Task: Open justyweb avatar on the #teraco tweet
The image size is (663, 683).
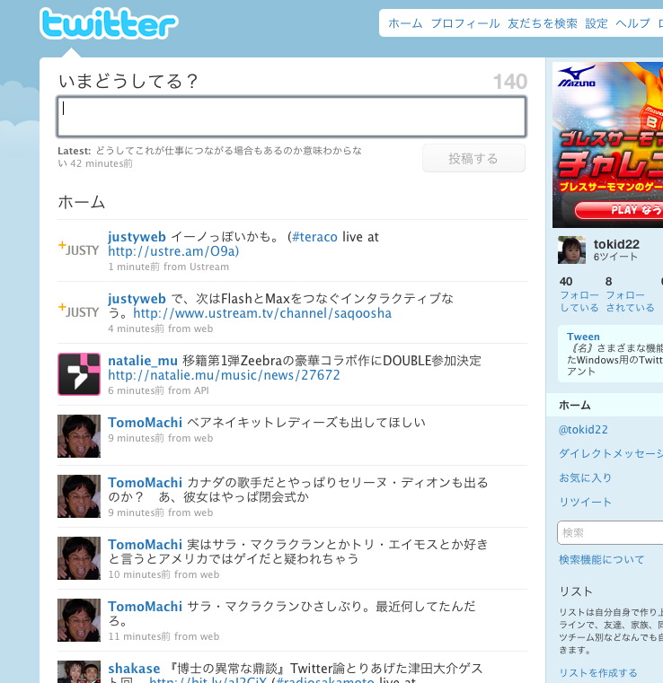Action: coord(79,249)
